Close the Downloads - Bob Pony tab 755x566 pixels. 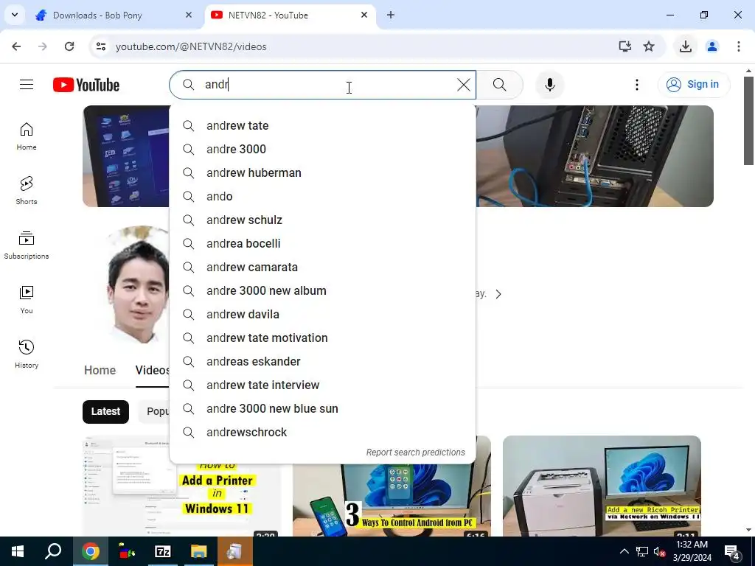point(188,15)
